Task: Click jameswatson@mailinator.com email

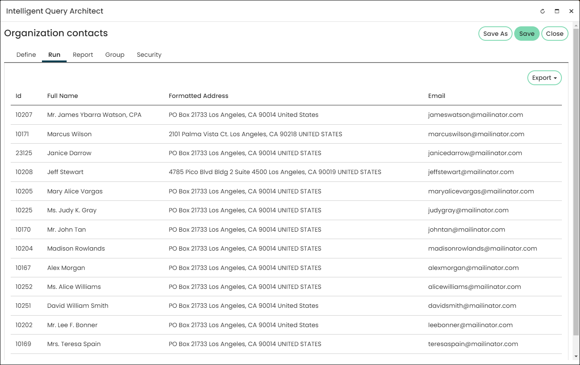Action: 476,115
